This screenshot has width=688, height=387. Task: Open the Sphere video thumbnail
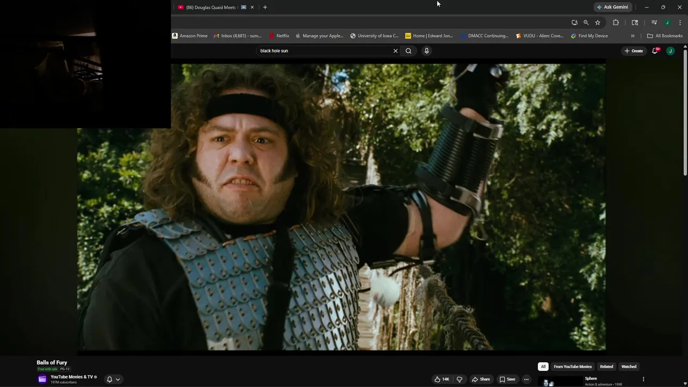(x=559, y=382)
